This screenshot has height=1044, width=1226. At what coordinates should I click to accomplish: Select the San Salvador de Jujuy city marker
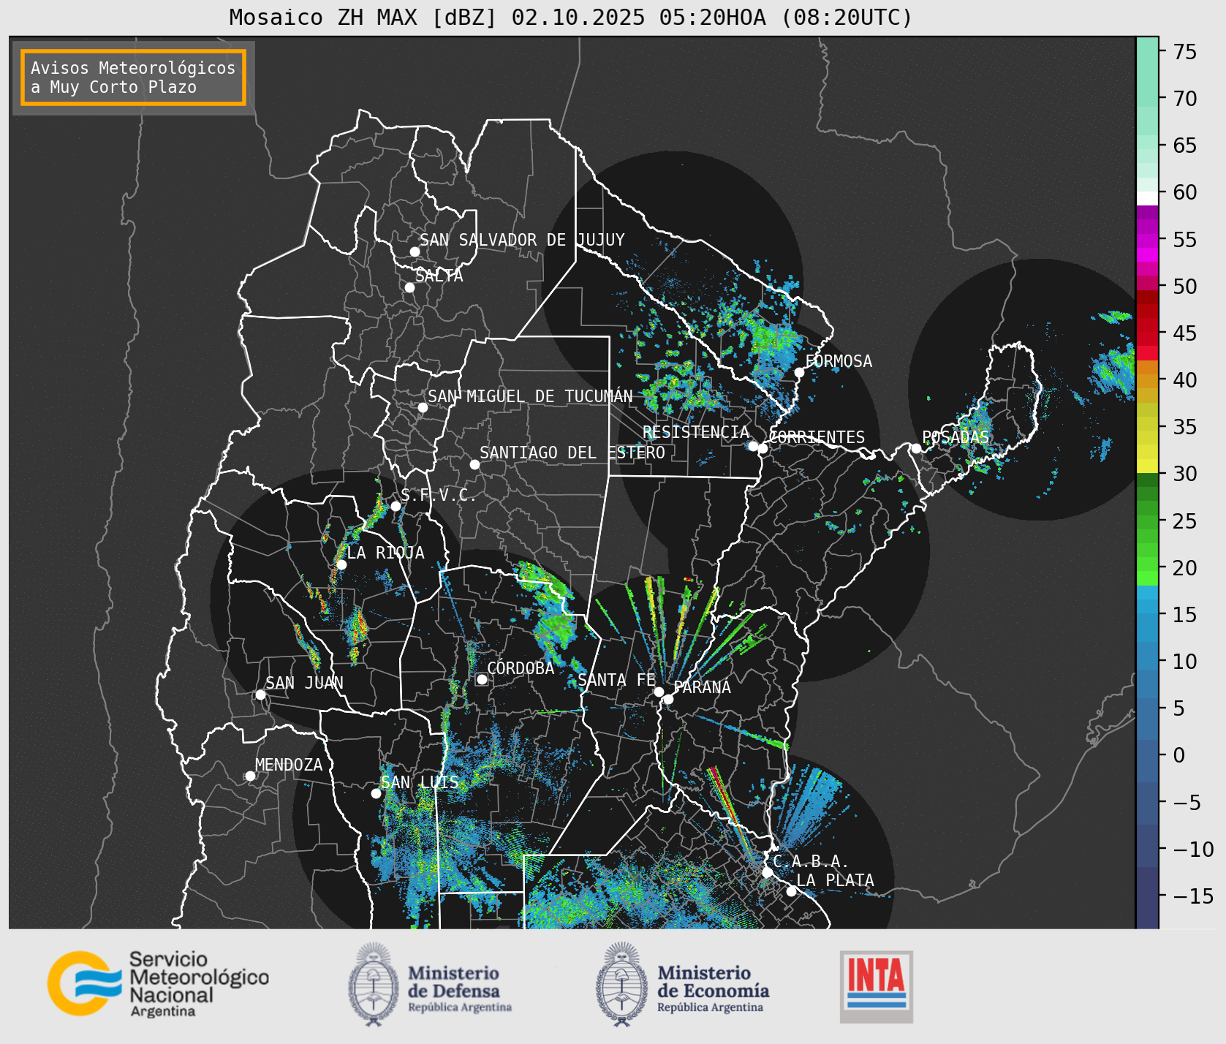[x=415, y=251]
